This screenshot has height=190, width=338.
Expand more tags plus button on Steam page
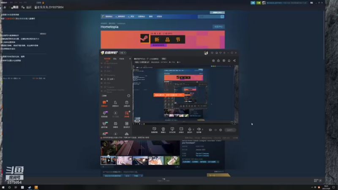pos(218,162)
